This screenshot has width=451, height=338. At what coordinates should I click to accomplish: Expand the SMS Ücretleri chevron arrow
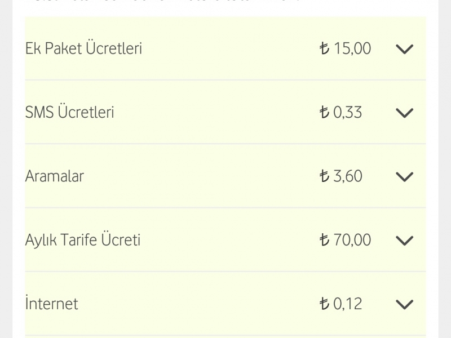[x=404, y=113]
